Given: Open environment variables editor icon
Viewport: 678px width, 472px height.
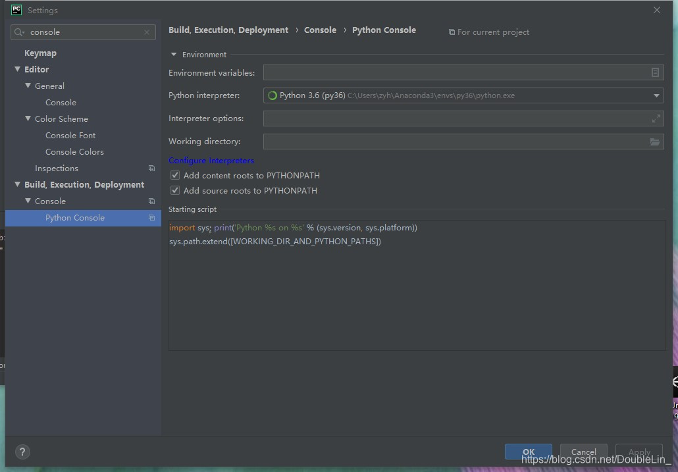Looking at the screenshot, I should tap(655, 72).
